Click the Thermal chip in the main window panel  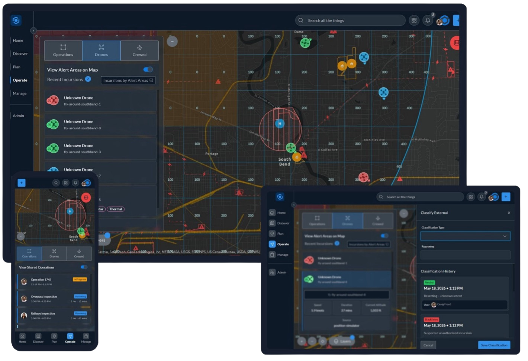116,209
